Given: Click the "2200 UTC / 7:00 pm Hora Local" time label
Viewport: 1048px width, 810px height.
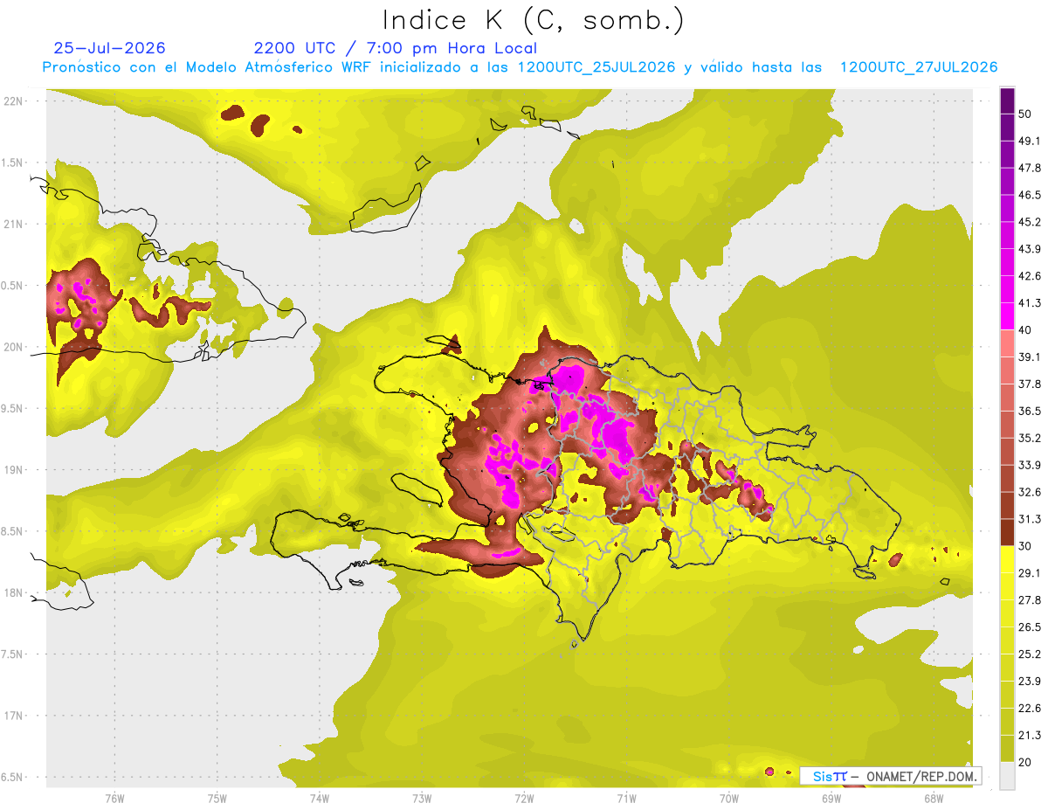Looking at the screenshot, I should click(x=396, y=48).
